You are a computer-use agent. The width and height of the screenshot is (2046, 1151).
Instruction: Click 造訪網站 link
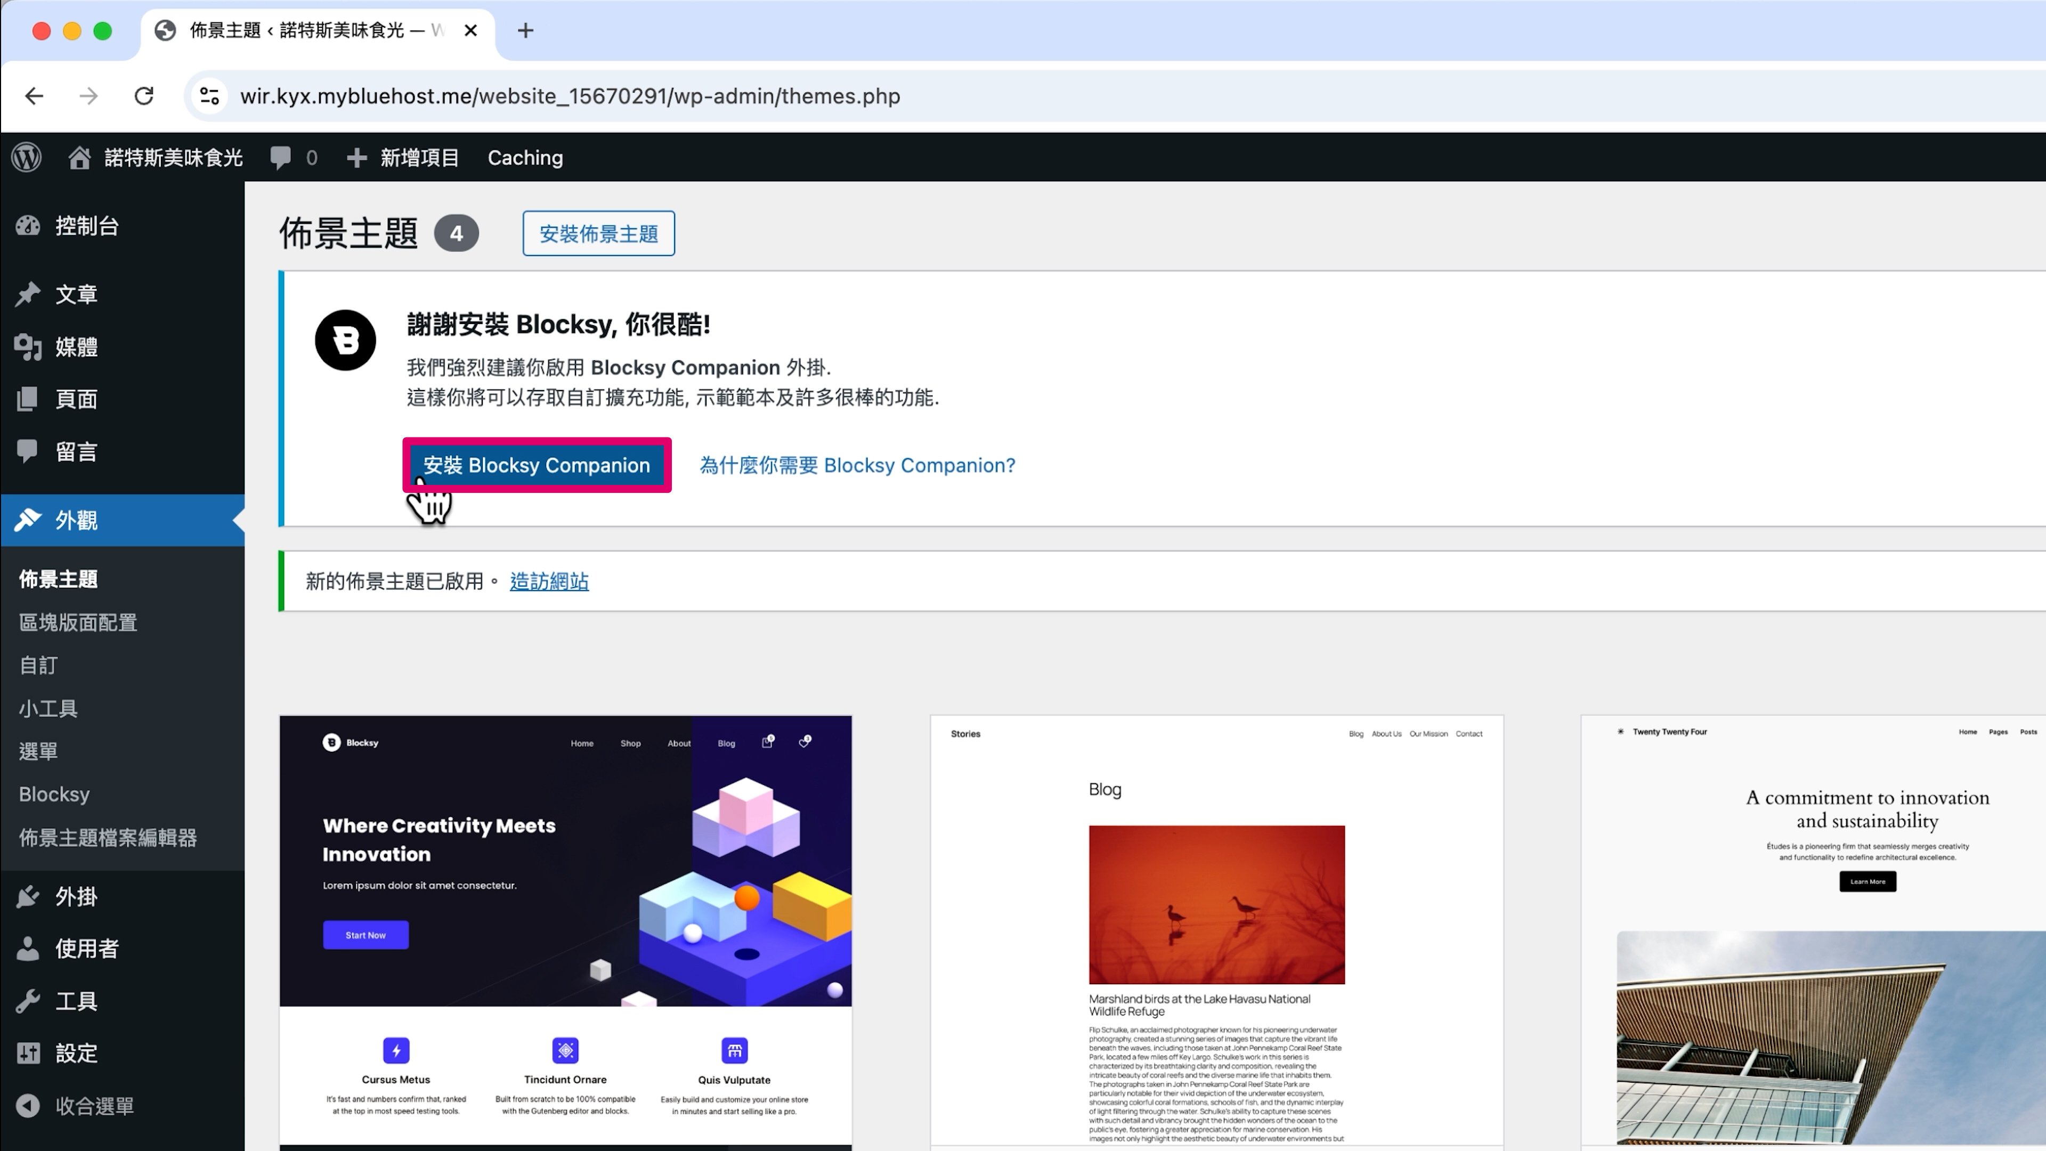[550, 581]
